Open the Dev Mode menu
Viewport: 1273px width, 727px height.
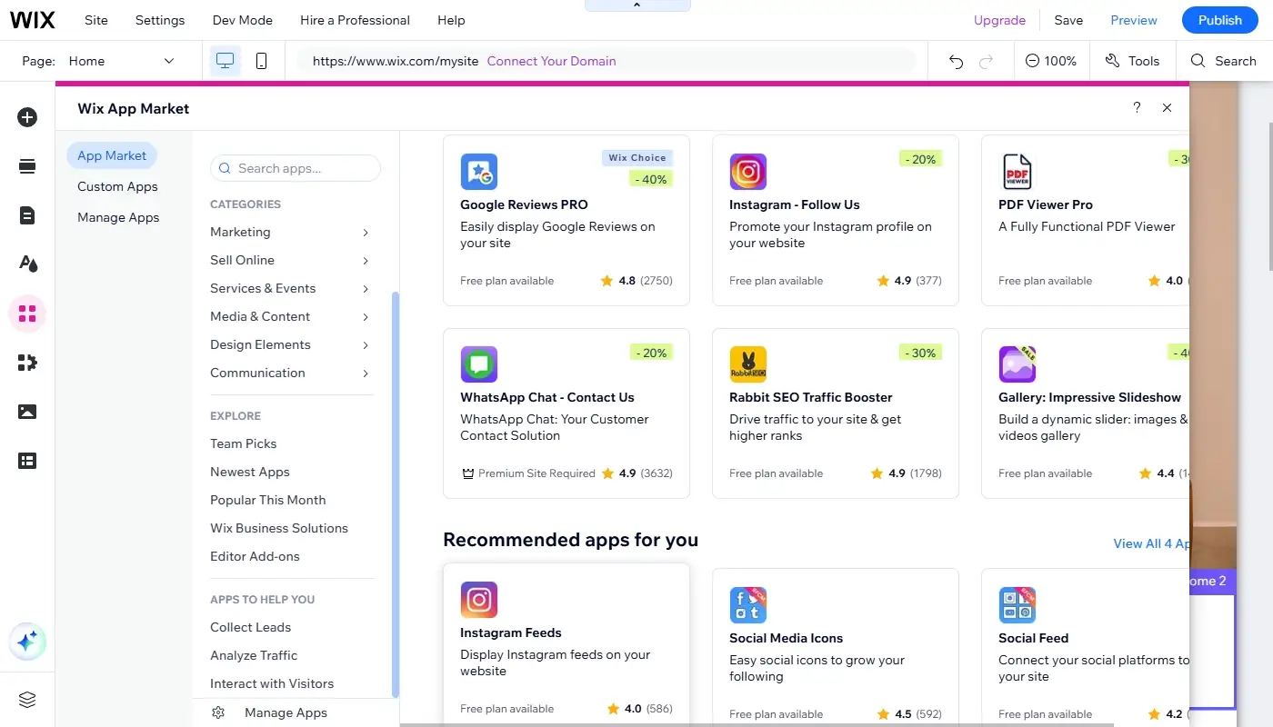click(242, 19)
